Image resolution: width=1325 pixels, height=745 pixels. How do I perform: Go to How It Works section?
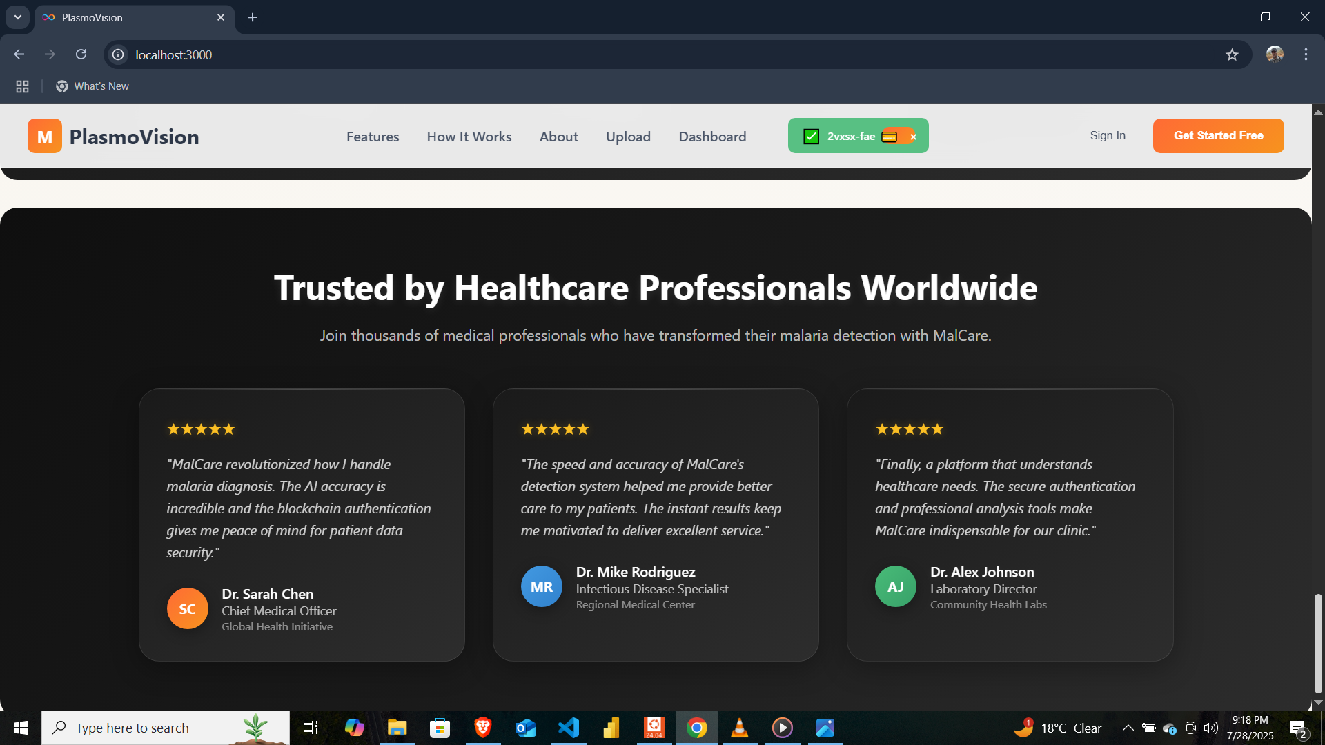tap(469, 137)
